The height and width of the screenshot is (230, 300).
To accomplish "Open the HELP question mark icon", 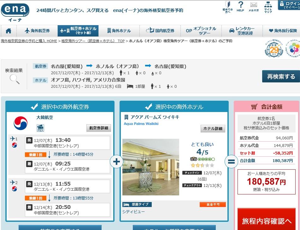I will (240, 6).
